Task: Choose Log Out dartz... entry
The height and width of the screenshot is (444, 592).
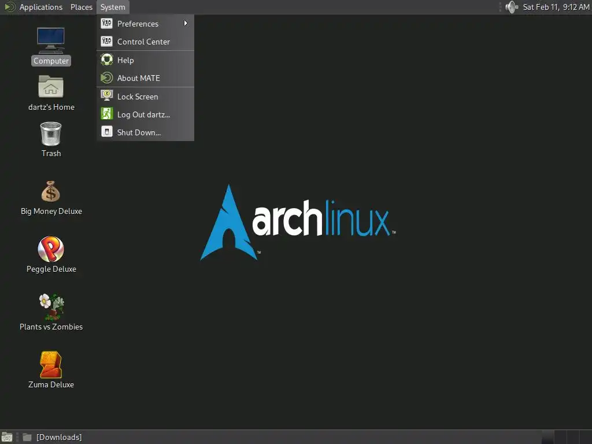Action: pyautogui.click(x=145, y=114)
